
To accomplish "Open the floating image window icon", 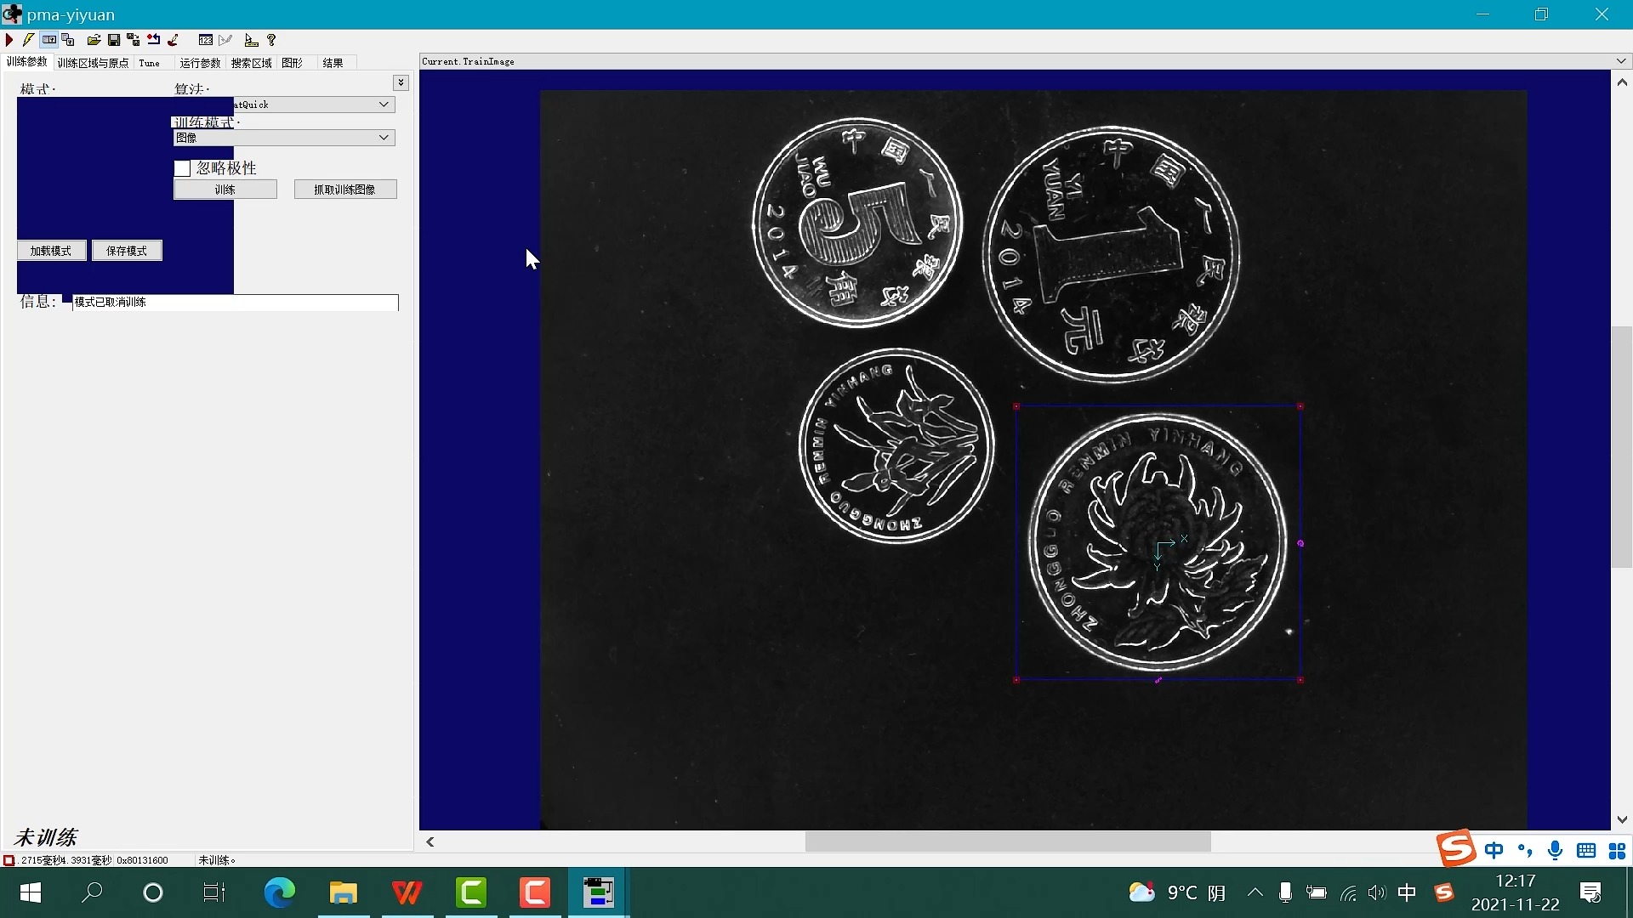I will click(68, 40).
